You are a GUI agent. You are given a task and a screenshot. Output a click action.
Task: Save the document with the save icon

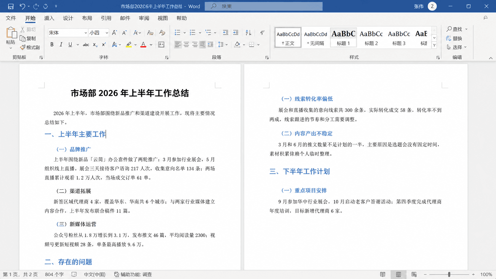click(11, 6)
